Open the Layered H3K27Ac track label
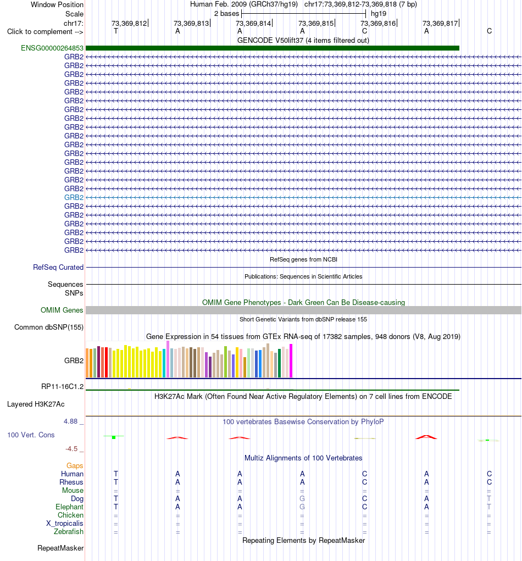 36,404
